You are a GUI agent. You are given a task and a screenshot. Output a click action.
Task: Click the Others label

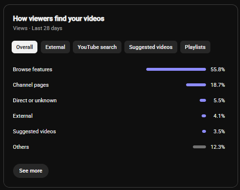pos(21,147)
